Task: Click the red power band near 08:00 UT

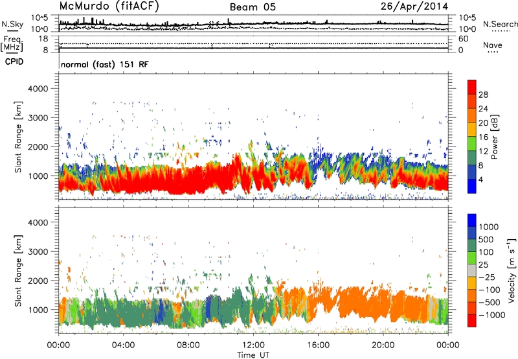Action: click(x=188, y=180)
